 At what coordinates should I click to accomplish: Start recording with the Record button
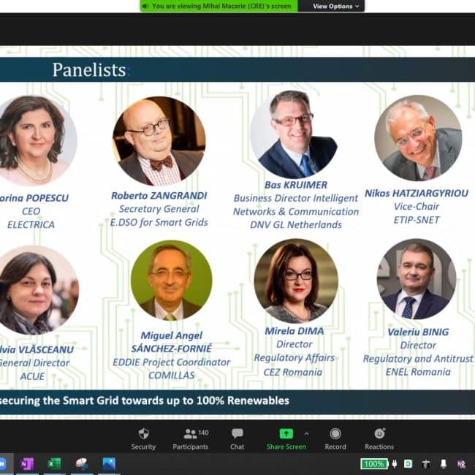[x=335, y=438]
